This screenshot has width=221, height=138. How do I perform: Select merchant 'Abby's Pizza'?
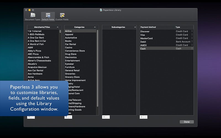point(43,51)
